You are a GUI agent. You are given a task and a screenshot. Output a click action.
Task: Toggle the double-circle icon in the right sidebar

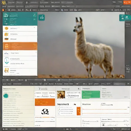coord(128,69)
